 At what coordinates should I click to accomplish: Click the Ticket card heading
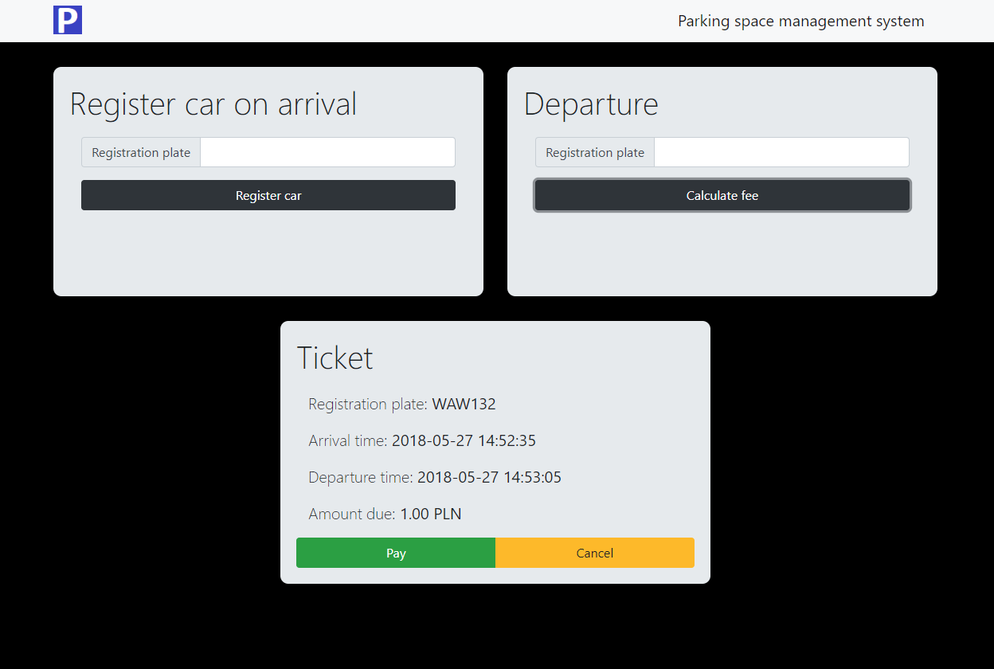pyautogui.click(x=335, y=358)
